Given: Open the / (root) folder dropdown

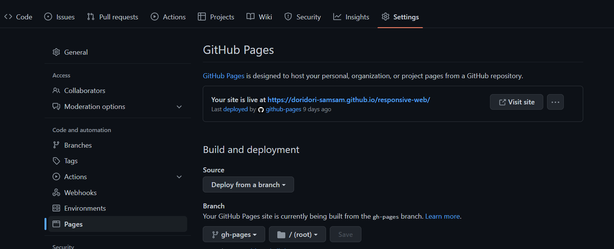Looking at the screenshot, I should (297, 234).
